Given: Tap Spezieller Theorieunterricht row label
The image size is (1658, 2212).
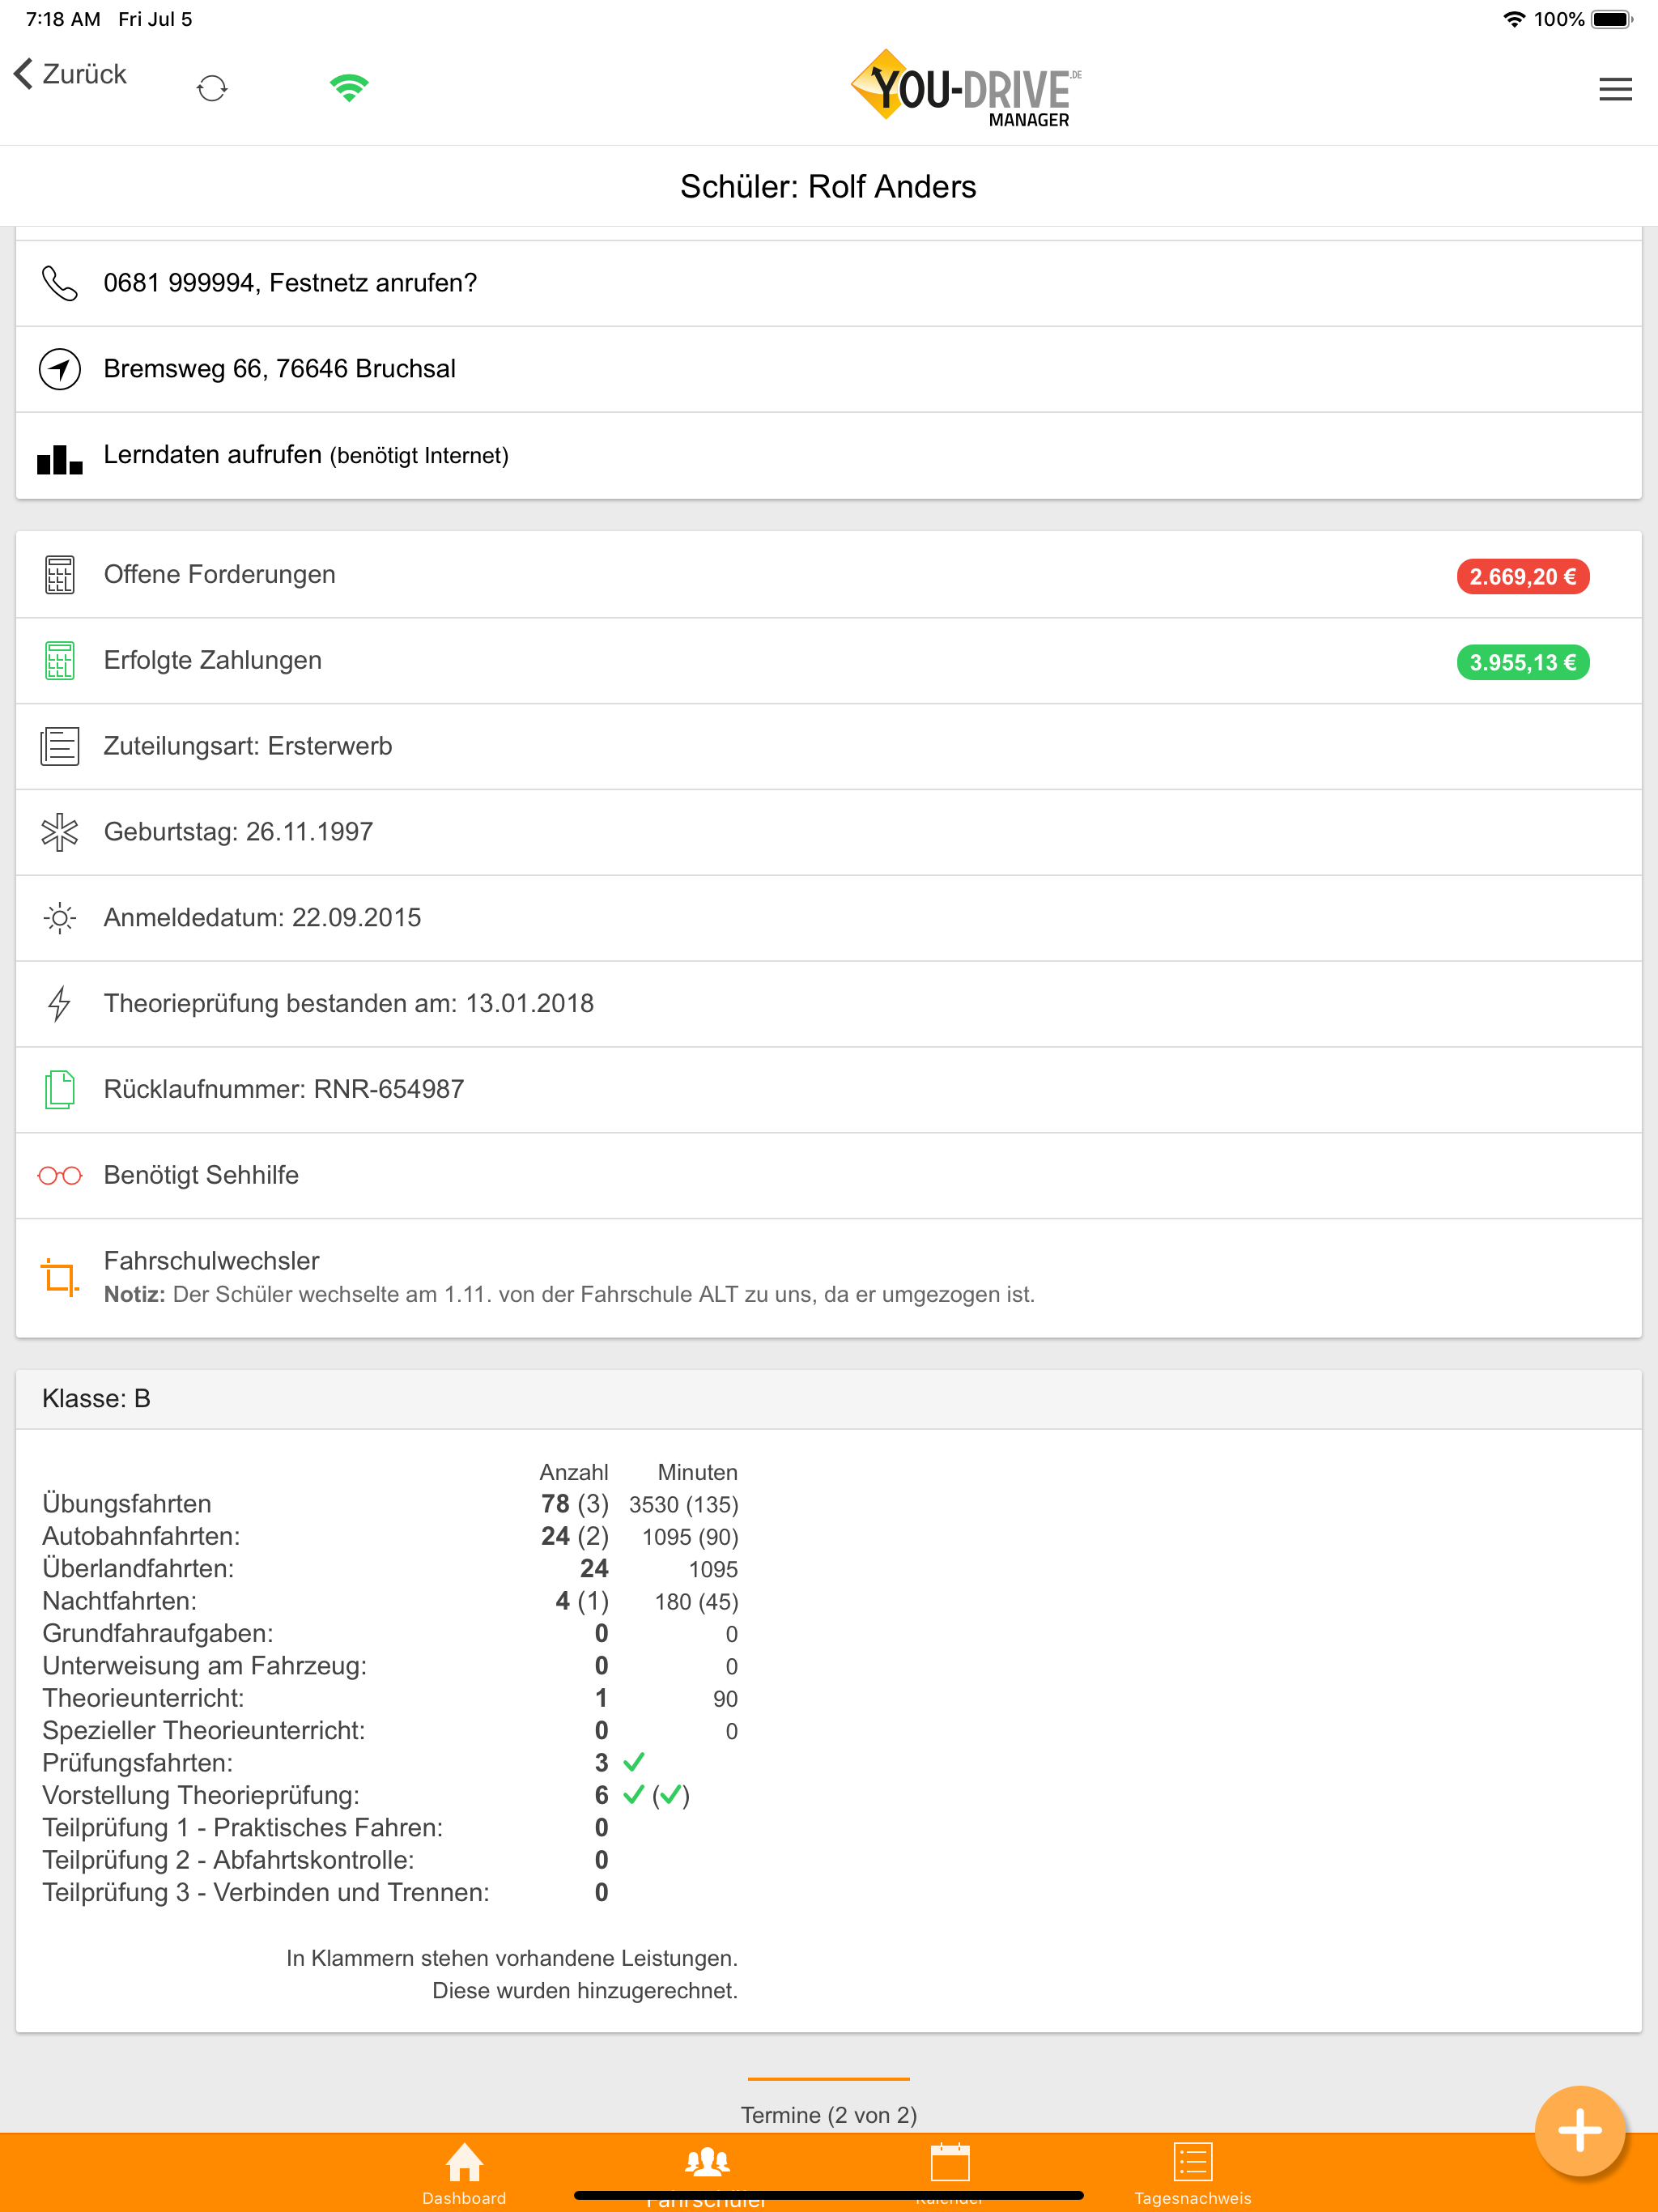Looking at the screenshot, I should pos(203,1731).
